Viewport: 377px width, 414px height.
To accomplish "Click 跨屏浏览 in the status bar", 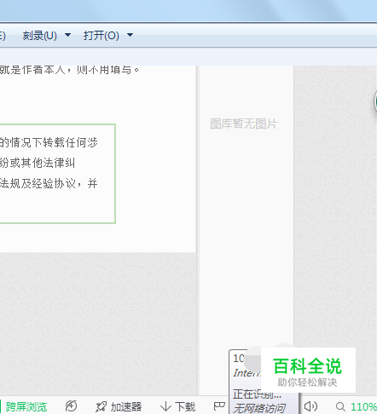I will pos(26,406).
